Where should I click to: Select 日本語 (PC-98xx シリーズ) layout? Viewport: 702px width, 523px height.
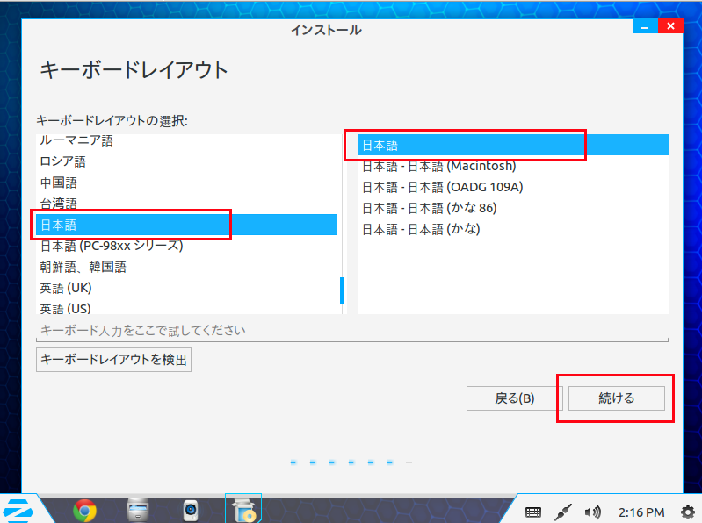(x=186, y=246)
